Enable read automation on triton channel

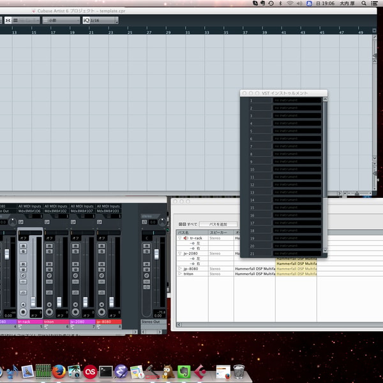[49, 264]
